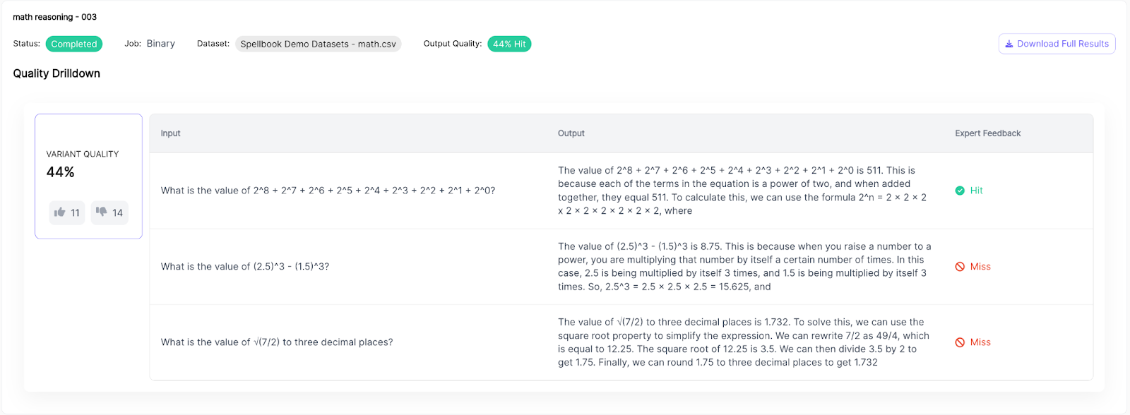Image resolution: width=1130 pixels, height=415 pixels.
Task: Open the Variant Quality 44% card
Action: (x=88, y=176)
